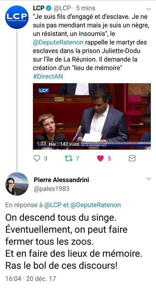This screenshot has height=288, width=156.
Task: Open the LCP Assemblée Nationale profile avatar
Action: tap(17, 17)
